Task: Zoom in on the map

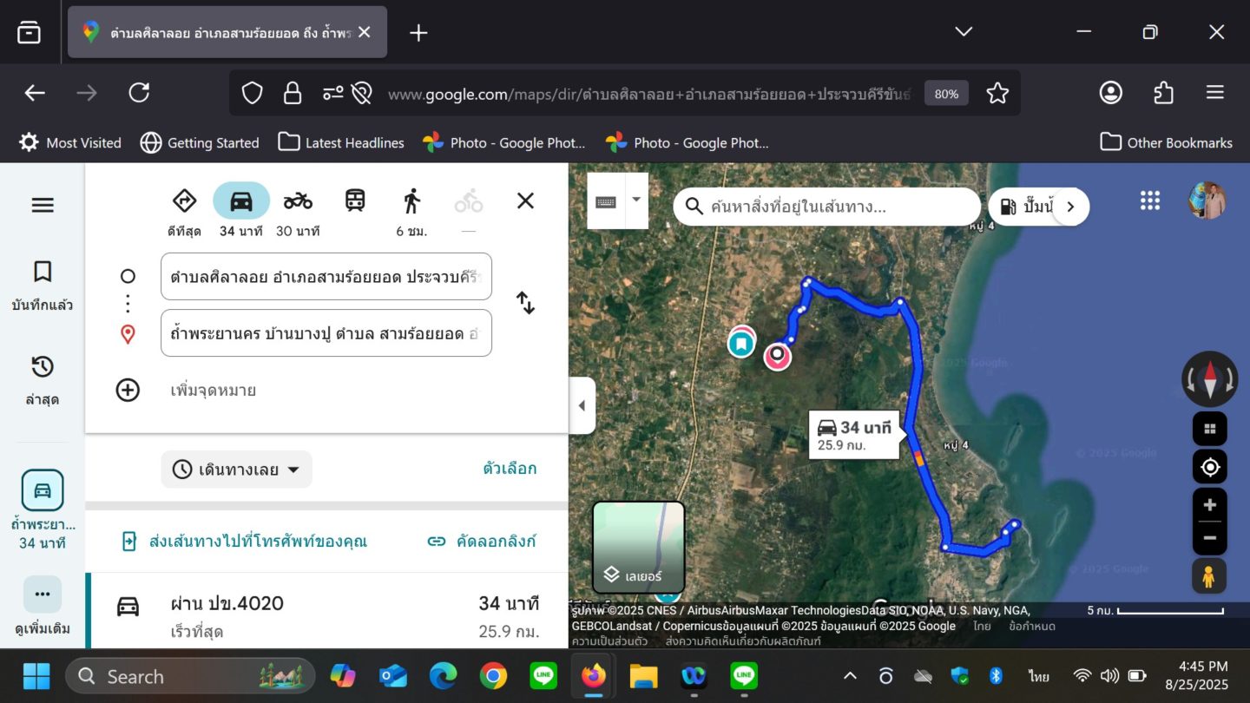Action: coord(1209,505)
